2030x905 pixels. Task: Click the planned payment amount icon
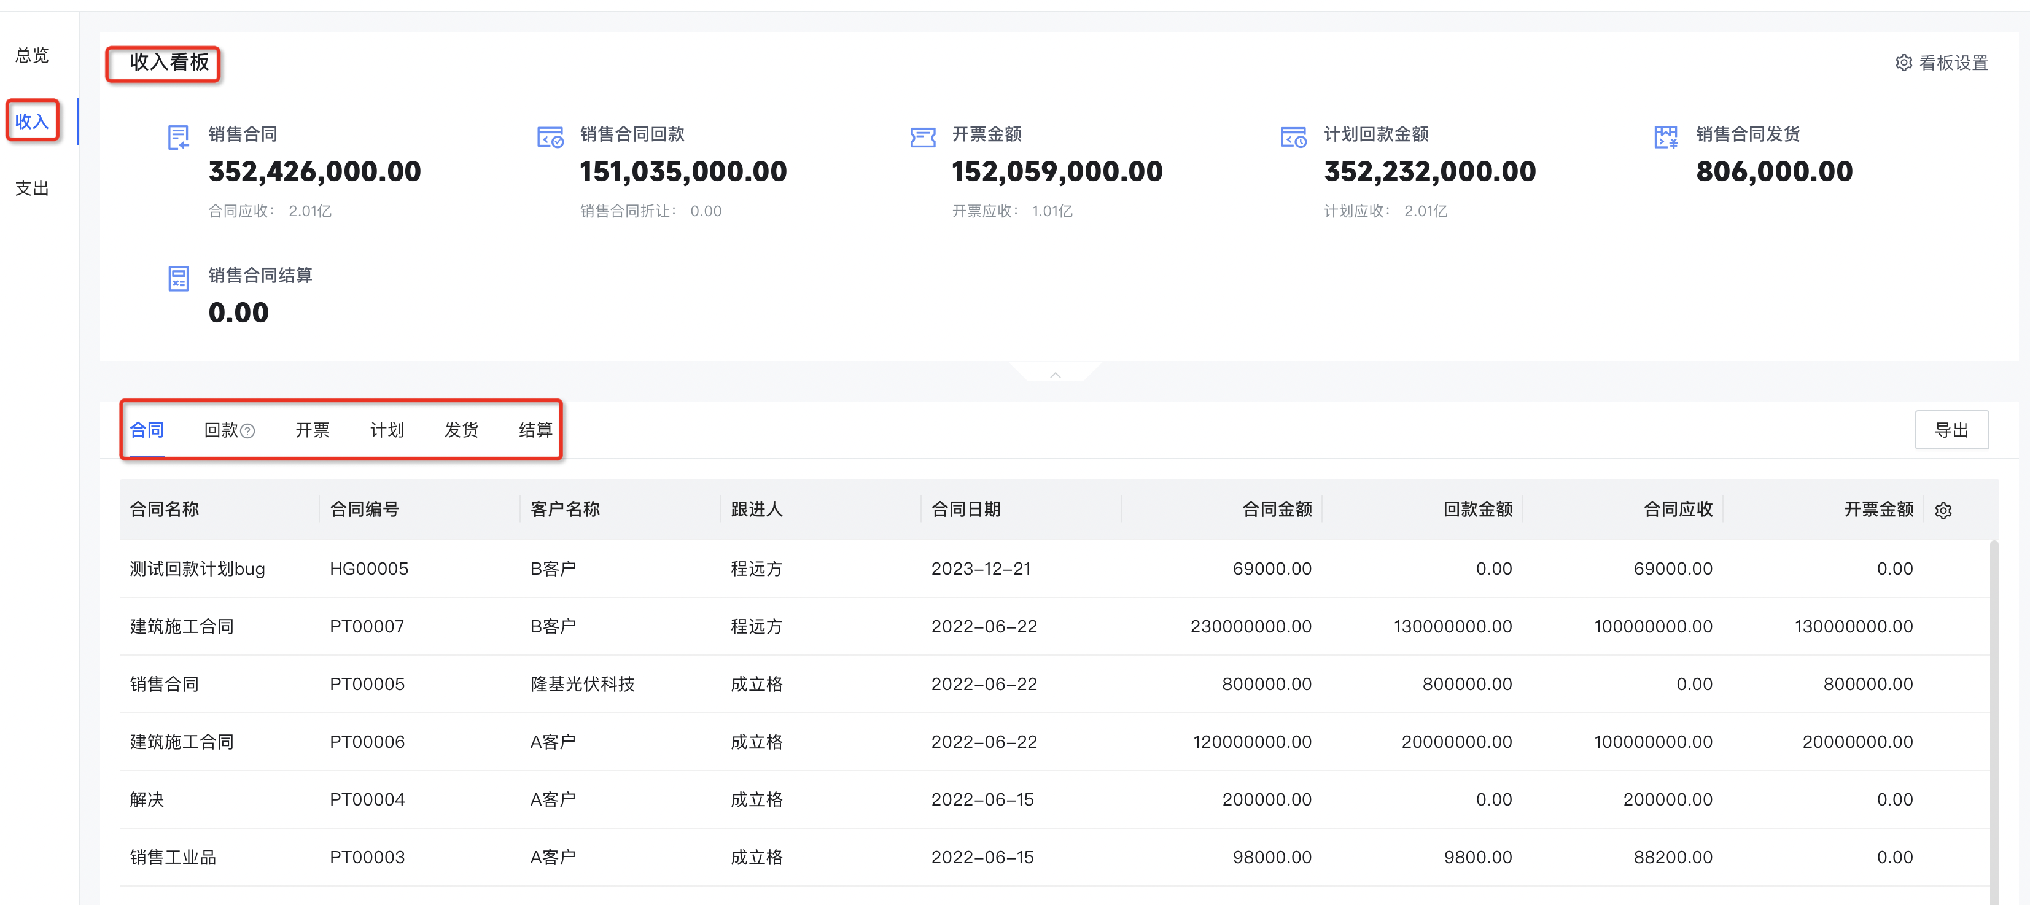(x=1293, y=137)
